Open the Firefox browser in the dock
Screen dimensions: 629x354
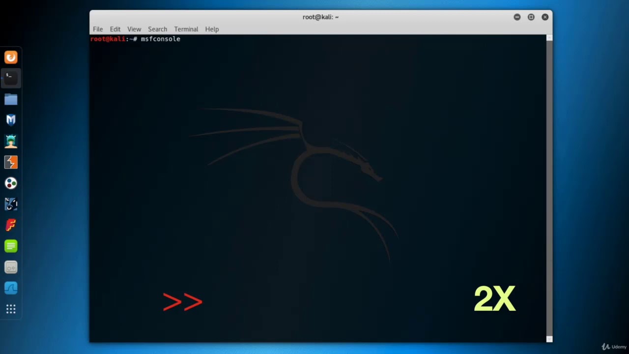(x=11, y=58)
